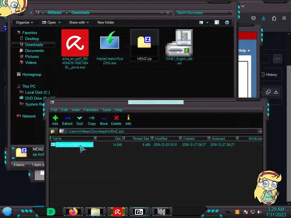Select the Win8.1_English_x64.iso file
Screen dimensions: 291x218
tap(179, 47)
